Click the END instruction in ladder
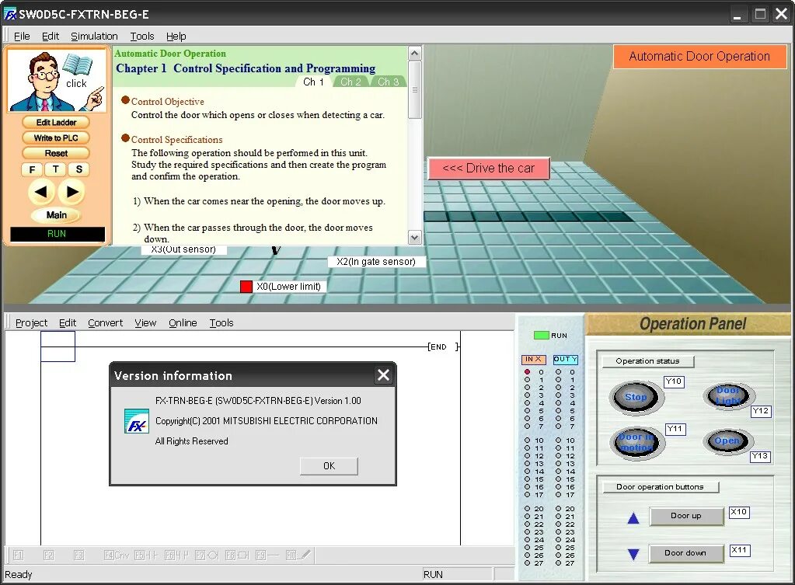 coord(443,346)
